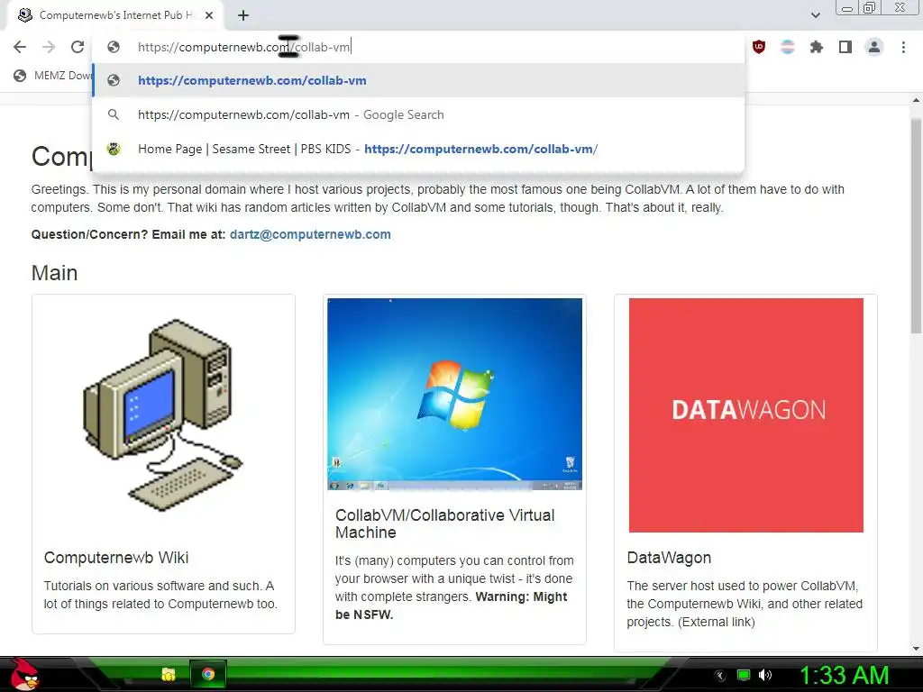The height and width of the screenshot is (692, 923).
Task: Click the pink and blue striped extension icon
Action: coord(788,47)
